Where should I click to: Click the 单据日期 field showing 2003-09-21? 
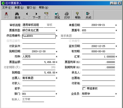click(98, 25)
